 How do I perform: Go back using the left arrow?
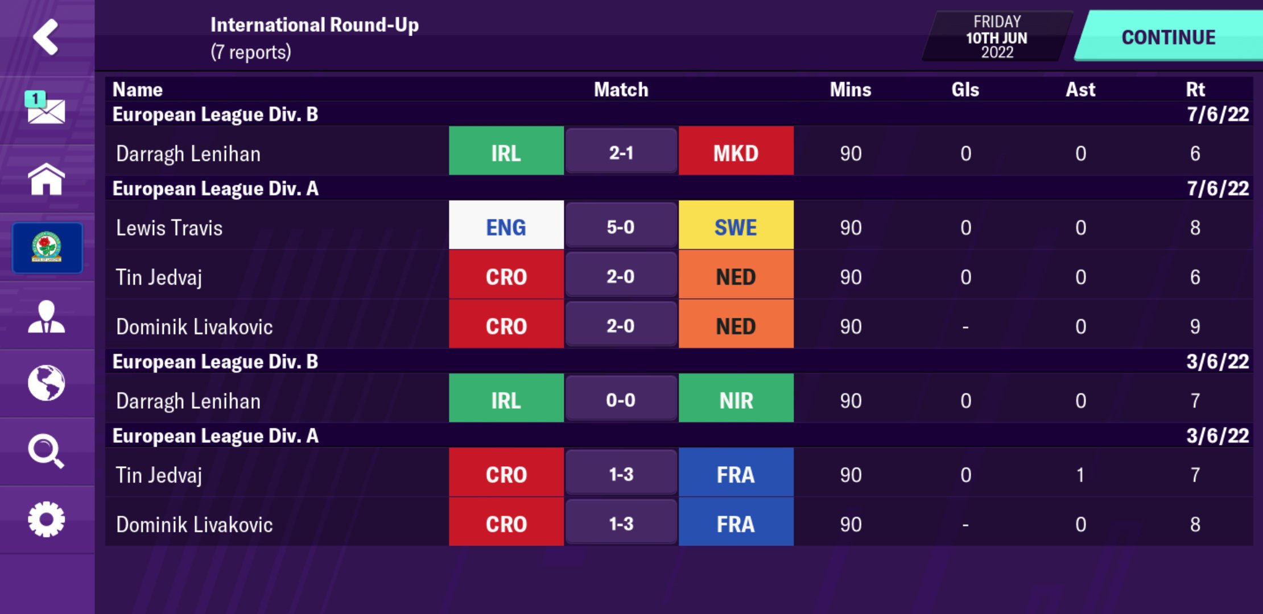coord(46,37)
